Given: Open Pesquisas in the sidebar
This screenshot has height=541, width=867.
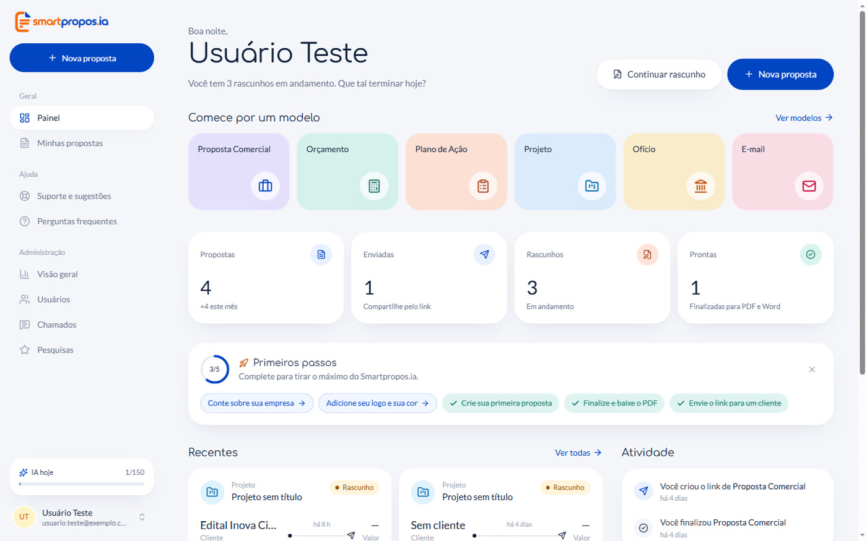Looking at the screenshot, I should click(82, 350).
